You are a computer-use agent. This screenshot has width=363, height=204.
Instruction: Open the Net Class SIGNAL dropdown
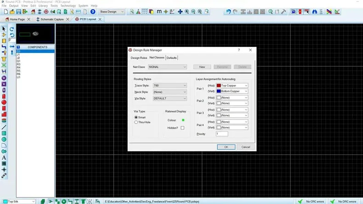(x=167, y=67)
